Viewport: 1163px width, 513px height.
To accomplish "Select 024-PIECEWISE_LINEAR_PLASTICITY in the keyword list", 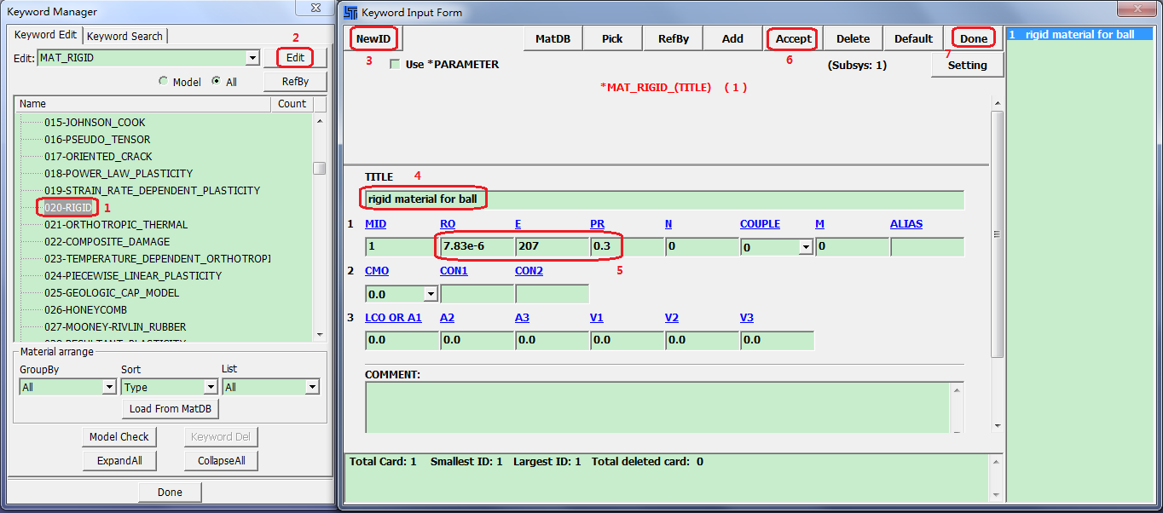I will [132, 275].
